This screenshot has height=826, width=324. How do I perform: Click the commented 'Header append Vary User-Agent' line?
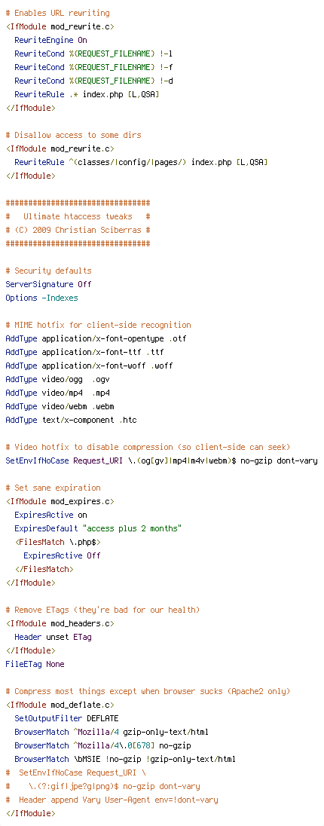[x=112, y=800]
